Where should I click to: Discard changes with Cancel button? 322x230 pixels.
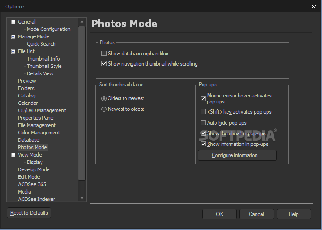[256, 214]
